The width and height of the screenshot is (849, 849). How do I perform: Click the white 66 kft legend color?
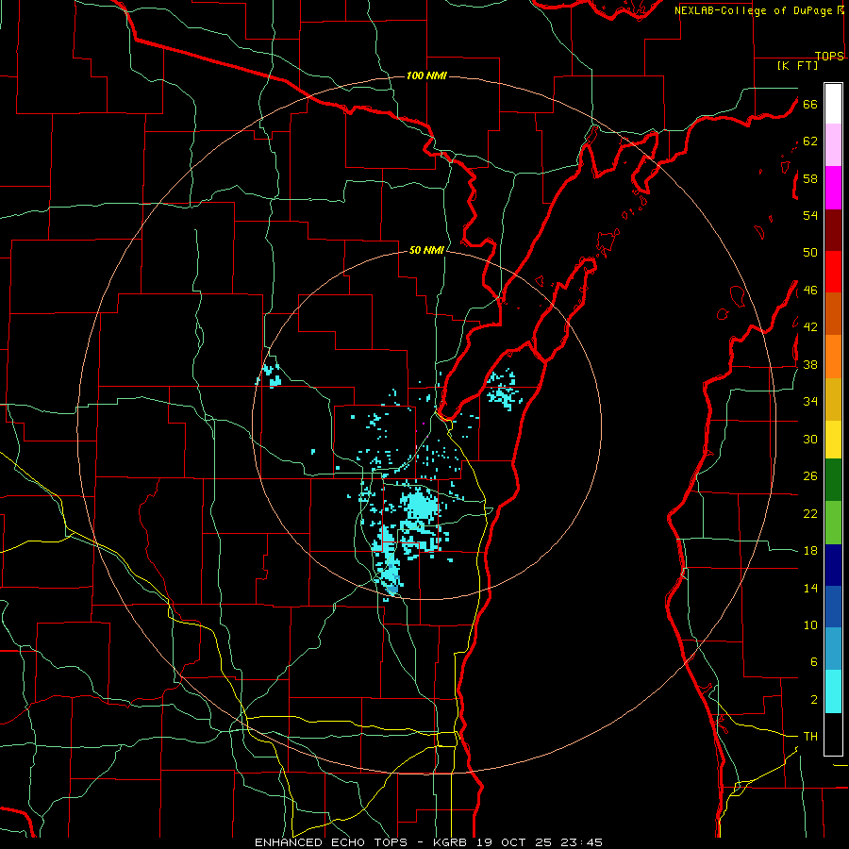click(x=833, y=104)
